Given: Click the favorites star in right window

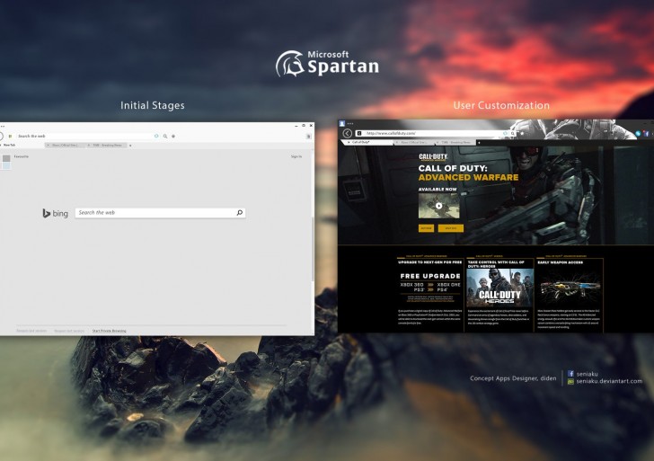Looking at the screenshot, I should click(x=522, y=134).
